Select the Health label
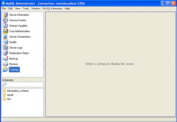Screen dimensions: 177x122 pos(13,42)
